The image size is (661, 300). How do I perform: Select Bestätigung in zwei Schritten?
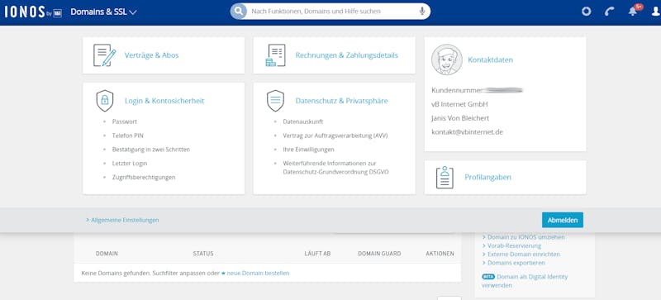[151, 150]
